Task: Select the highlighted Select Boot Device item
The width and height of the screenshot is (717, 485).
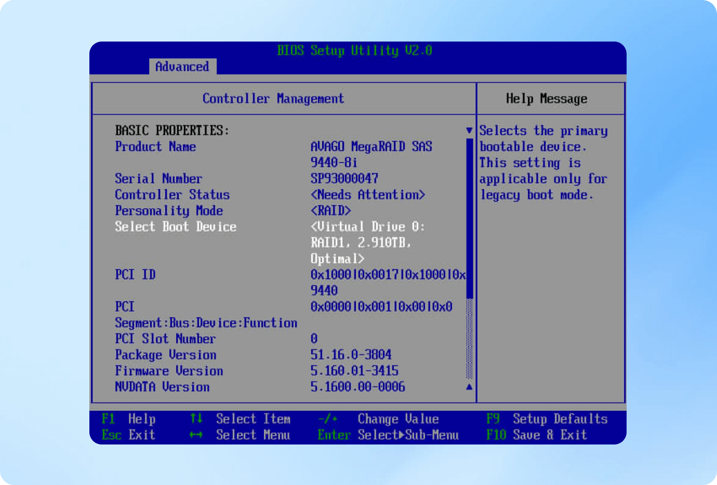Action: 176,227
